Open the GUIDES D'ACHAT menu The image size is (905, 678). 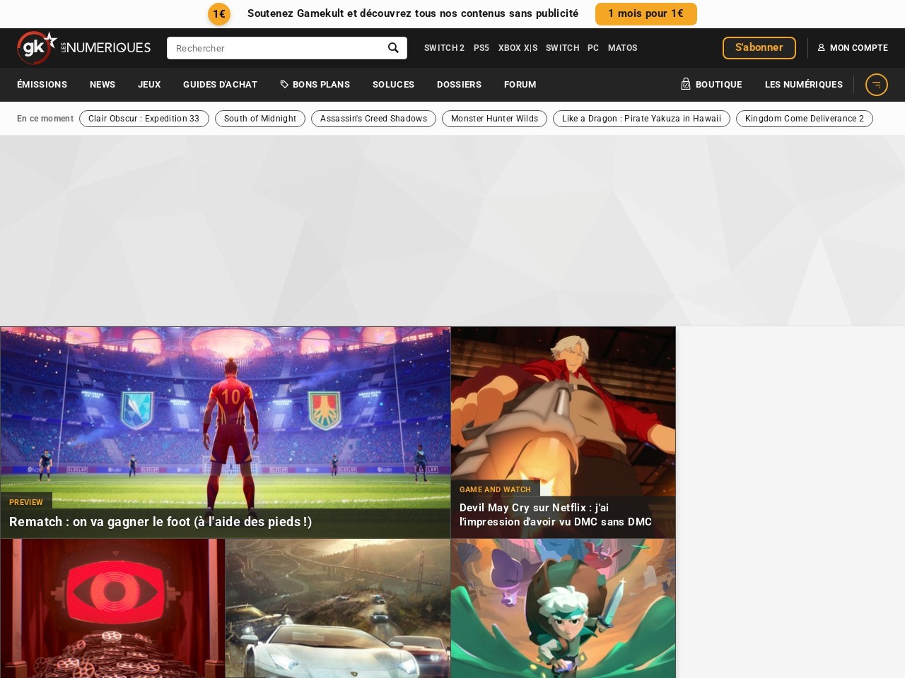point(221,85)
